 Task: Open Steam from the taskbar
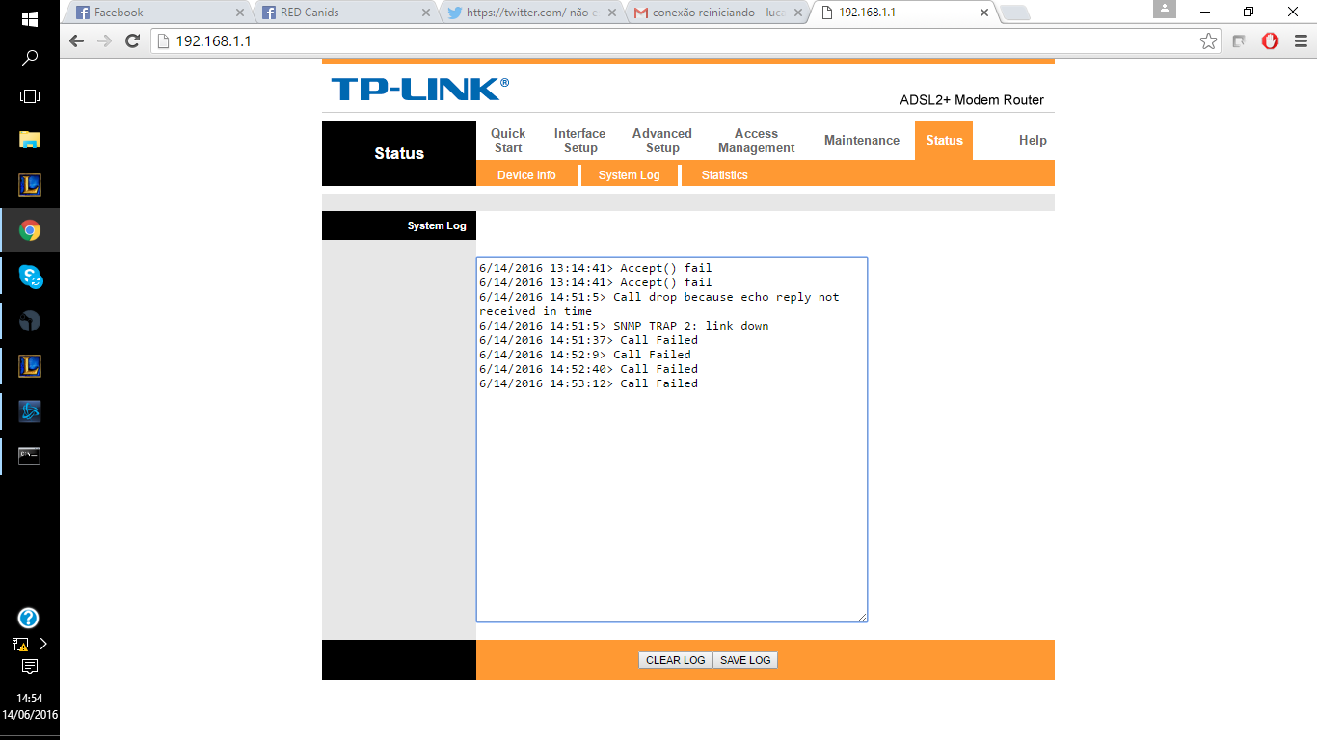[x=29, y=321]
